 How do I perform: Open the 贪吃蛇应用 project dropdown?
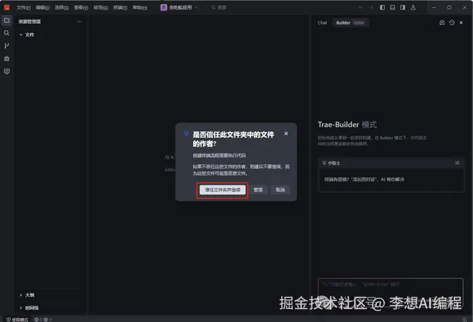(180, 7)
